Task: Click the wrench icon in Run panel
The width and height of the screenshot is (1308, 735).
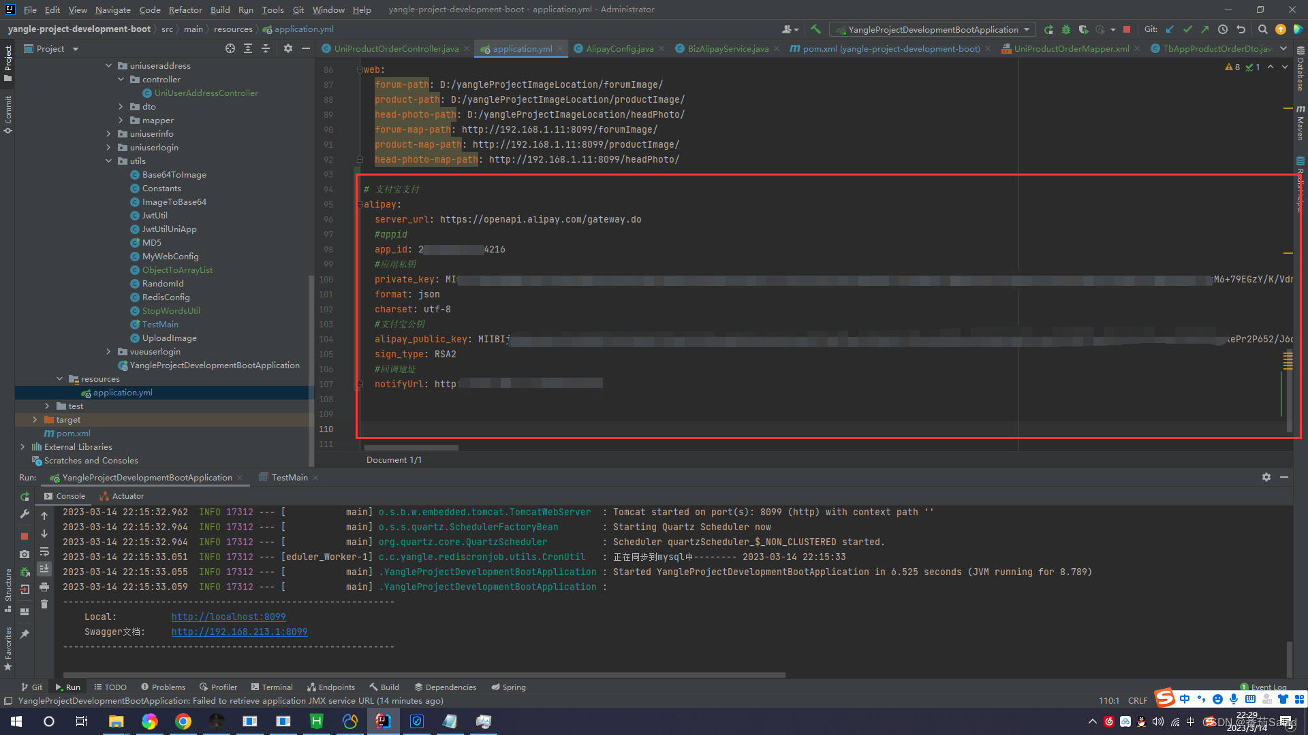Action: 25,514
